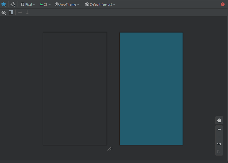Set zoom to 1:1 actual size
228x163 pixels.
click(219, 144)
